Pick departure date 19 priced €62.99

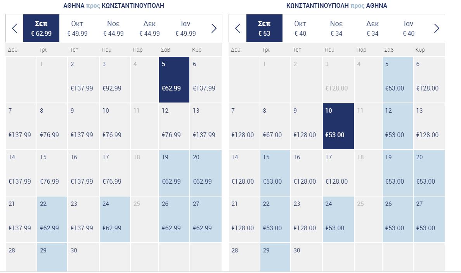coord(174,173)
